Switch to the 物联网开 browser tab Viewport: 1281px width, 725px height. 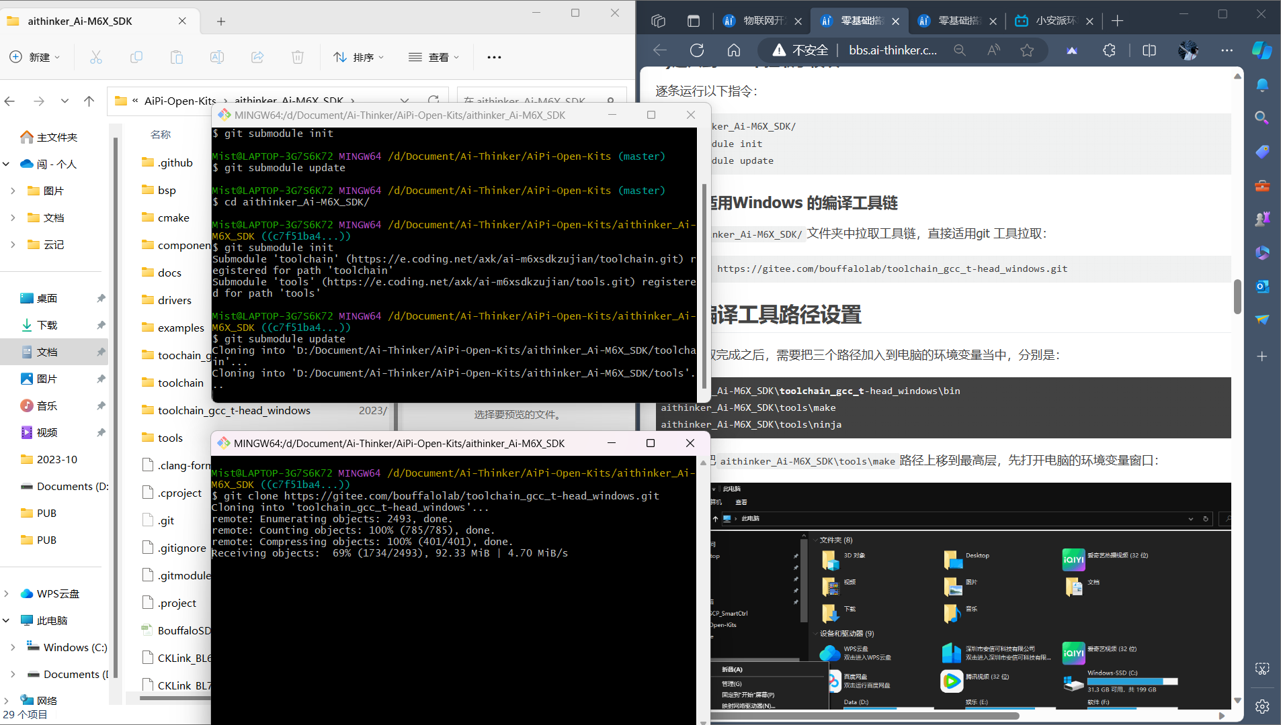click(x=763, y=21)
